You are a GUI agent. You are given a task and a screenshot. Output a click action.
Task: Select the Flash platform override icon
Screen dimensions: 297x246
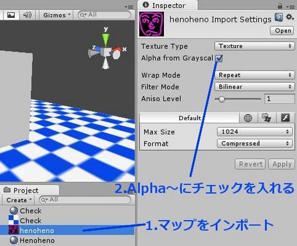[285, 118]
